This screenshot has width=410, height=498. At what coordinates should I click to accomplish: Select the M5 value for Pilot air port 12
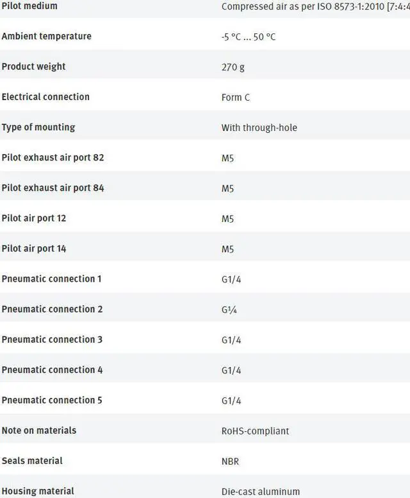tap(227, 219)
